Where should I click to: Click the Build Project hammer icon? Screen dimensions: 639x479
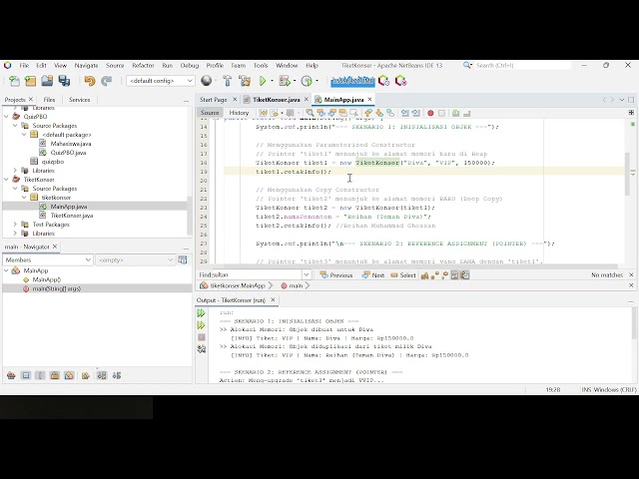pos(228,81)
